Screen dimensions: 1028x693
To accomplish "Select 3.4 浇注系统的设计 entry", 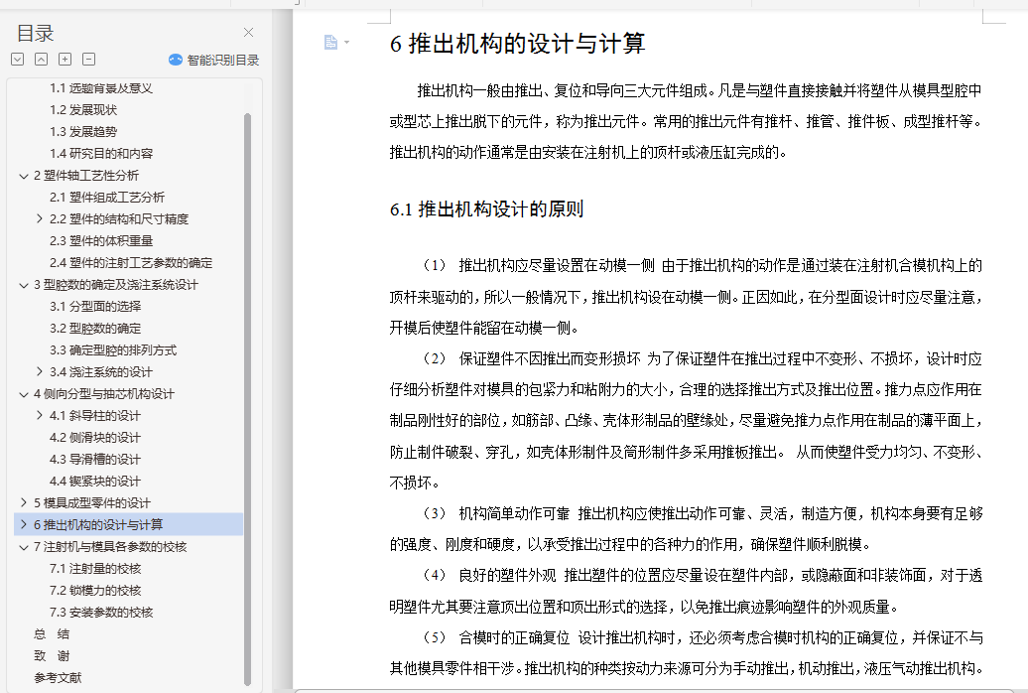I will (101, 371).
